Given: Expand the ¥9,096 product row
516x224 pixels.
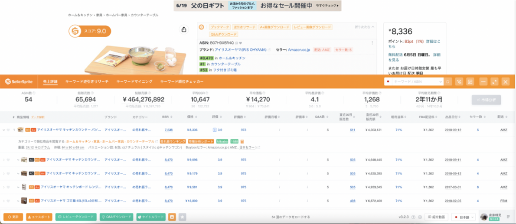Looking at the screenshot, I should tap(3, 159).
